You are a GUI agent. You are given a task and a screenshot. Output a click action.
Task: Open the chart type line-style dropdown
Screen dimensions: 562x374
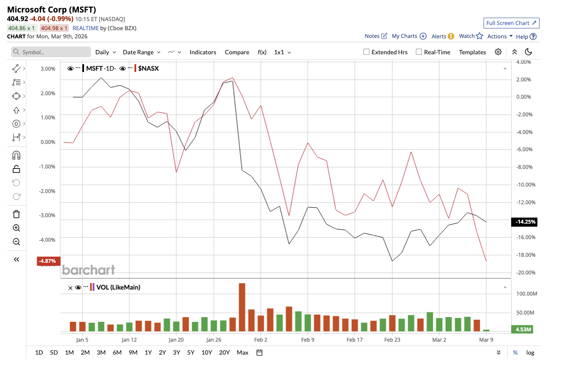(175, 52)
